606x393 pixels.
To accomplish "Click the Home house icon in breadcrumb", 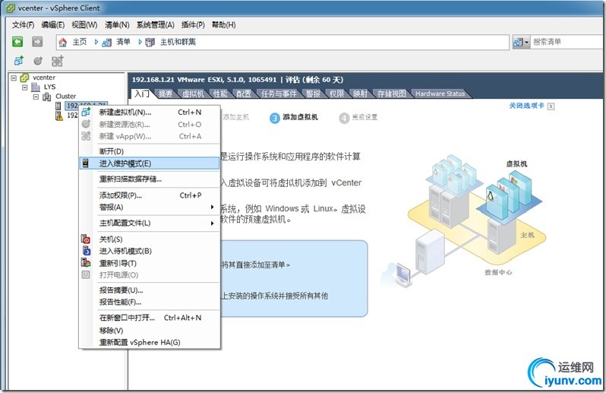I will (x=62, y=42).
